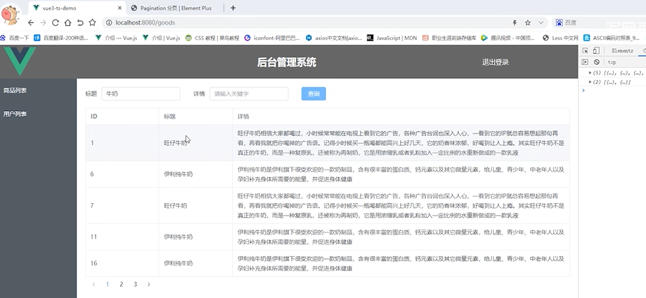
Task: Open the 介绍 | Vue.js bookmark
Action: pyautogui.click(x=161, y=38)
